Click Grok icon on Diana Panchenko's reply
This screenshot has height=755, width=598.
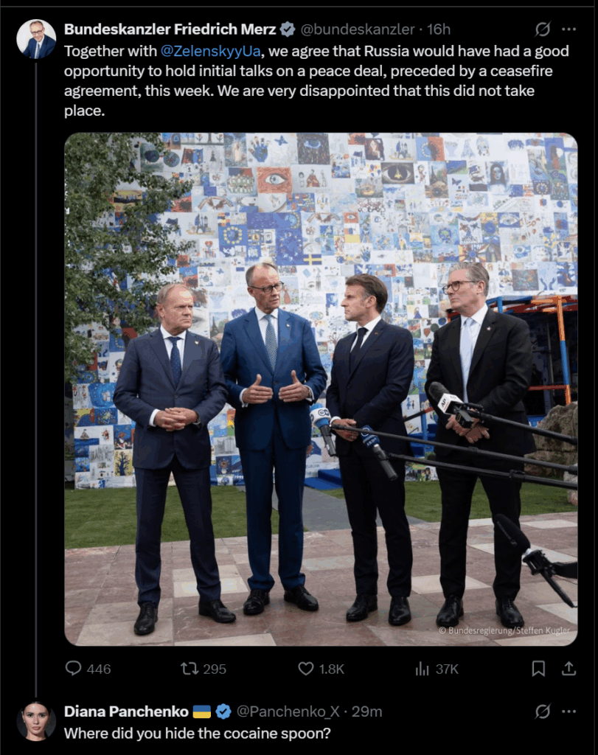coord(543,711)
